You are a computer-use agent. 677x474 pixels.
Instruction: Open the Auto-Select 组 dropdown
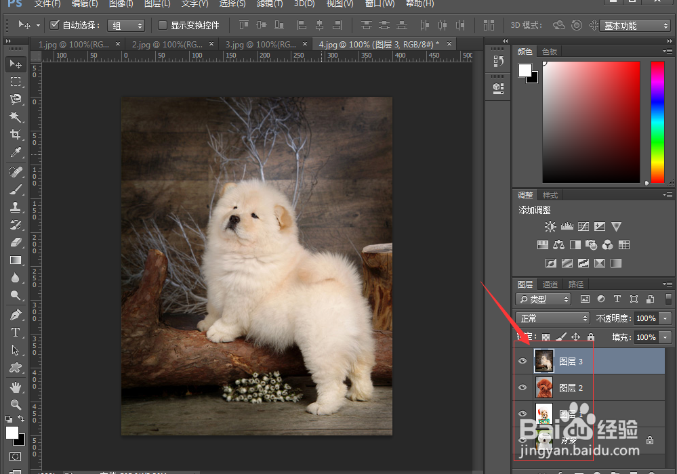point(125,26)
